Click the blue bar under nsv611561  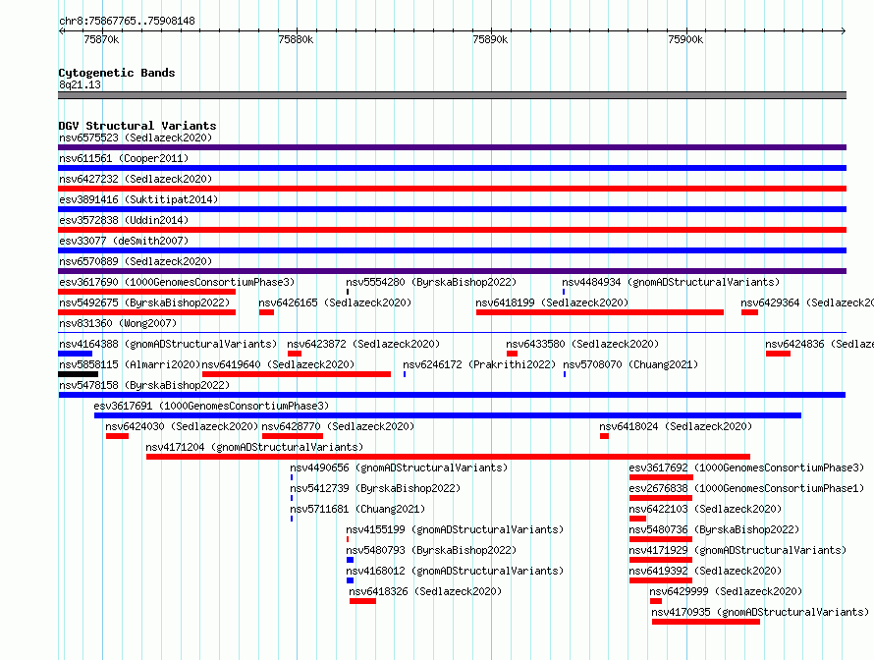[452, 168]
